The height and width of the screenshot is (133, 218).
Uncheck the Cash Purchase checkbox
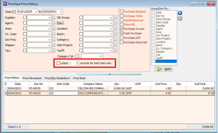[x=122, y=33]
